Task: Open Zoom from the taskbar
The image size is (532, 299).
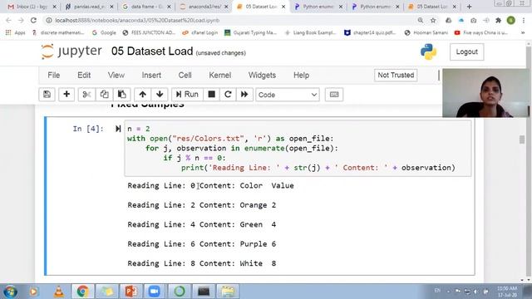Action: (154, 292)
